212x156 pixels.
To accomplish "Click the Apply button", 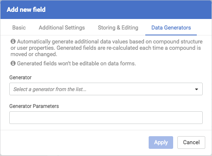I will tap(161, 143).
